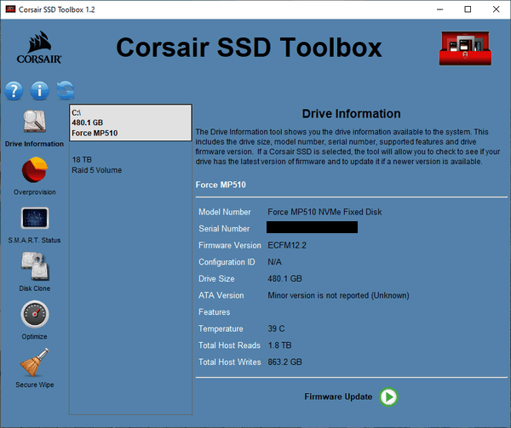The image size is (511, 428).
Task: Open the Optimize gauge icon
Action: tap(34, 315)
